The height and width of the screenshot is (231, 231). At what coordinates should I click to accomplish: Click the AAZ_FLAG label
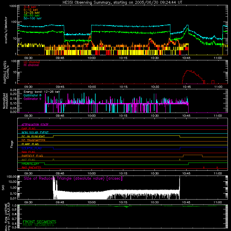(28, 160)
